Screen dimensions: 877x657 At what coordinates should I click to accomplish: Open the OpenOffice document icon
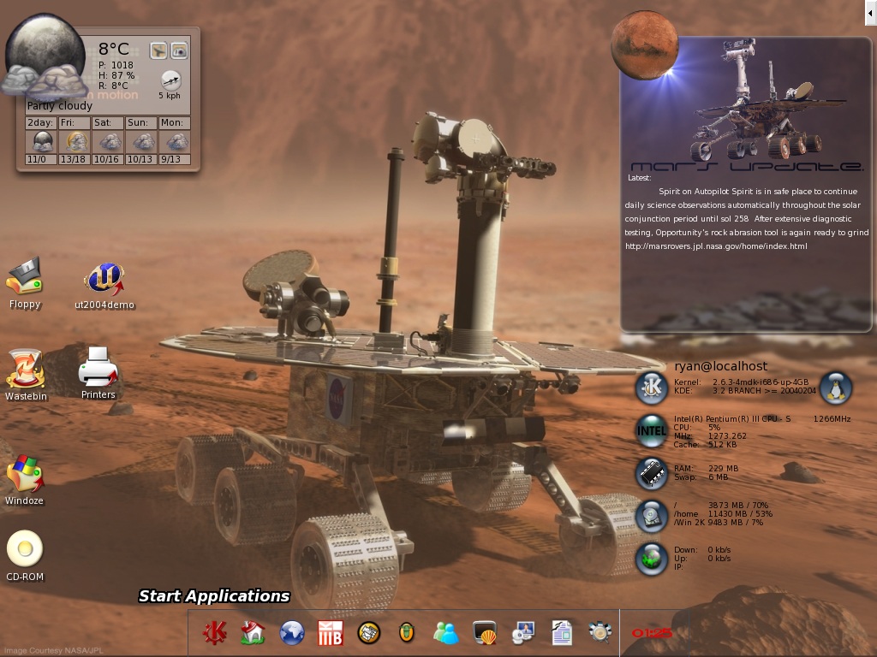[562, 632]
